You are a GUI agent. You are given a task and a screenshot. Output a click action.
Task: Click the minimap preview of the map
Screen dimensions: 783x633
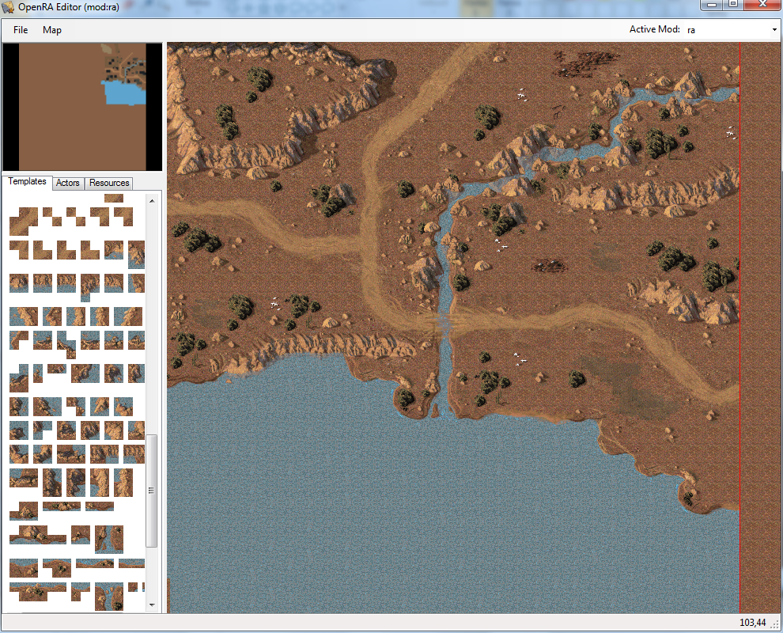point(82,106)
